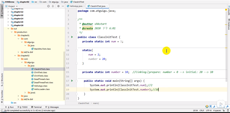Open the TODO tool window tab
The width and height of the screenshot is (230, 113).
coord(22,107)
